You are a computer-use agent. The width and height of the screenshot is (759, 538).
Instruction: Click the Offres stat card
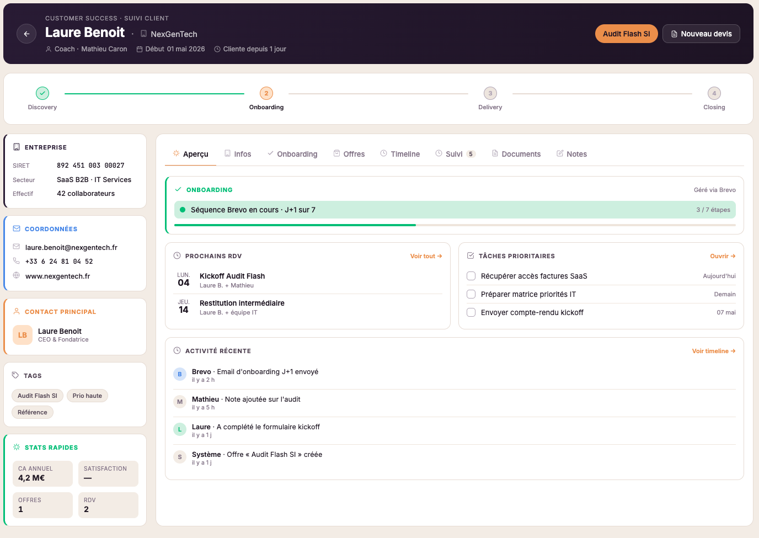pos(42,505)
